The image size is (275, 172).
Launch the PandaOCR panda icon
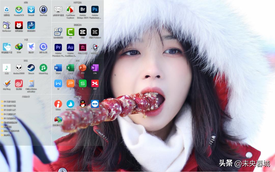pos(19,10)
